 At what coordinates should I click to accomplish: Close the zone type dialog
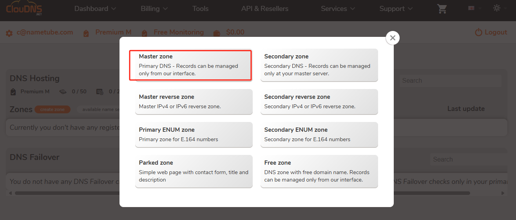coord(393,38)
